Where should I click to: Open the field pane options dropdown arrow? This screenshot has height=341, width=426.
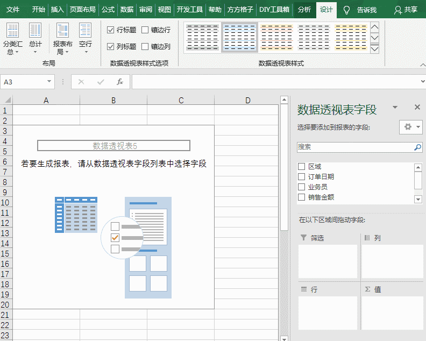[x=395, y=108]
